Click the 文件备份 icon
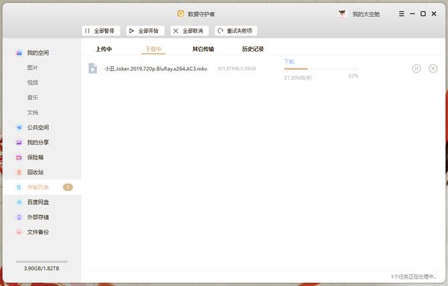The width and height of the screenshot is (448, 286). (19, 232)
